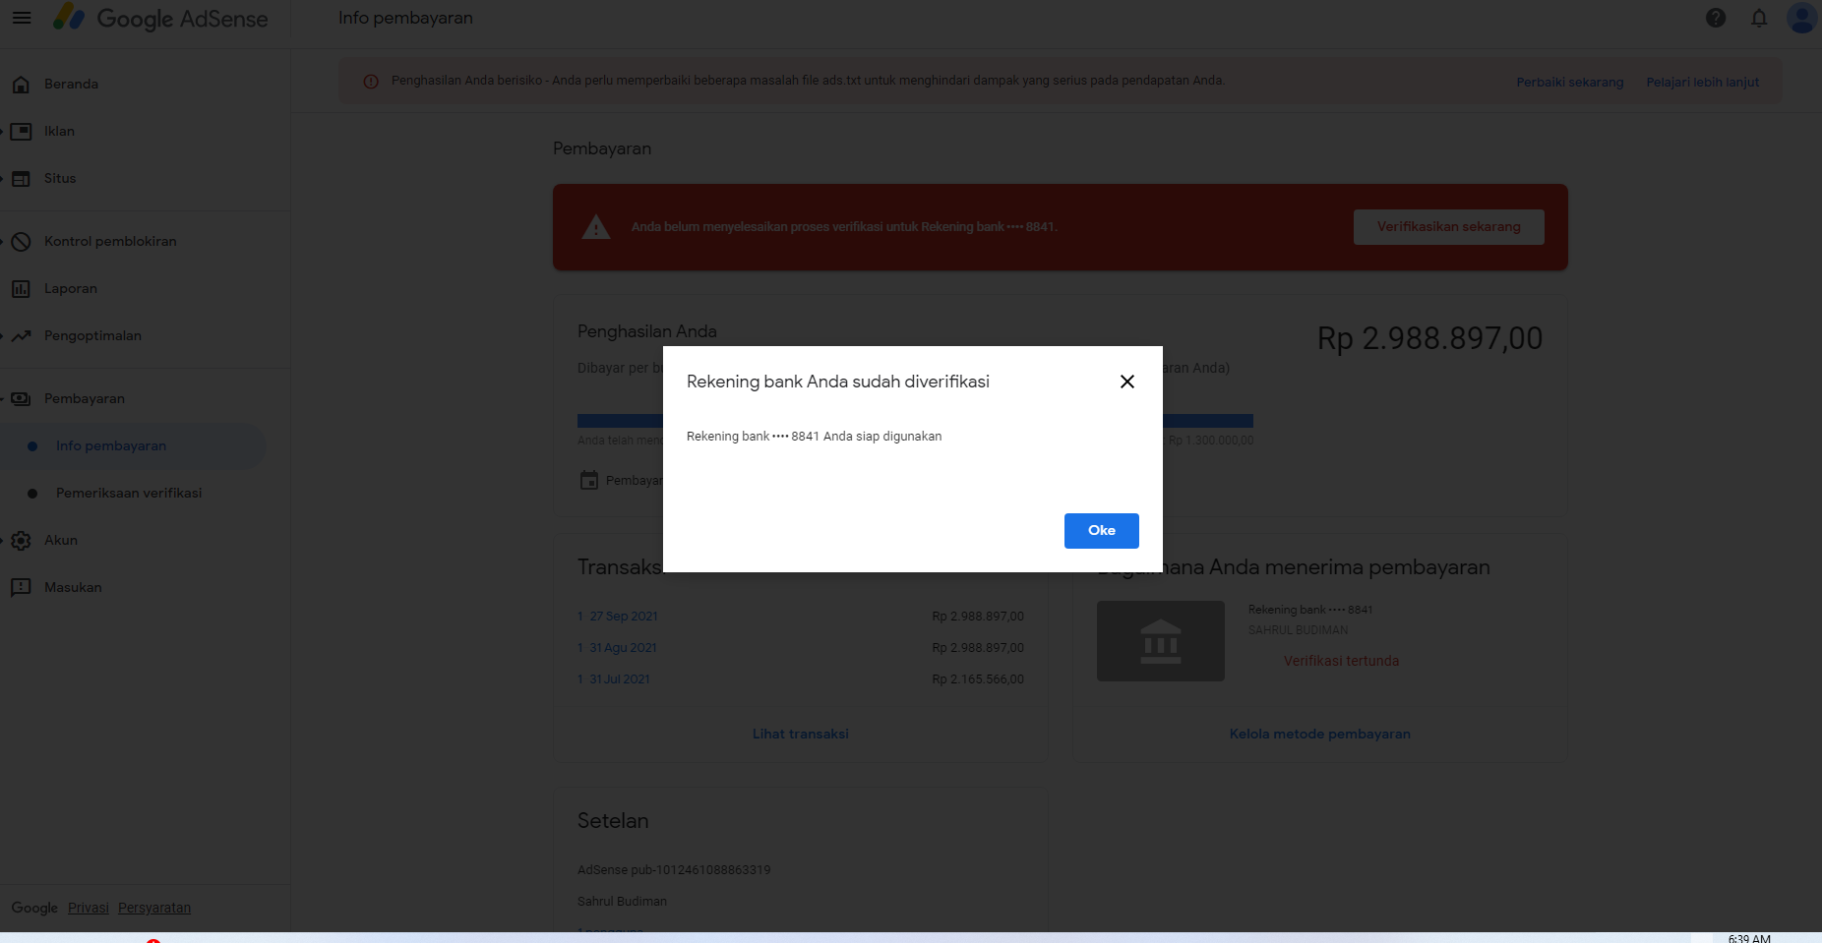Click the alert icon in earnings-risk notice

point(371,82)
